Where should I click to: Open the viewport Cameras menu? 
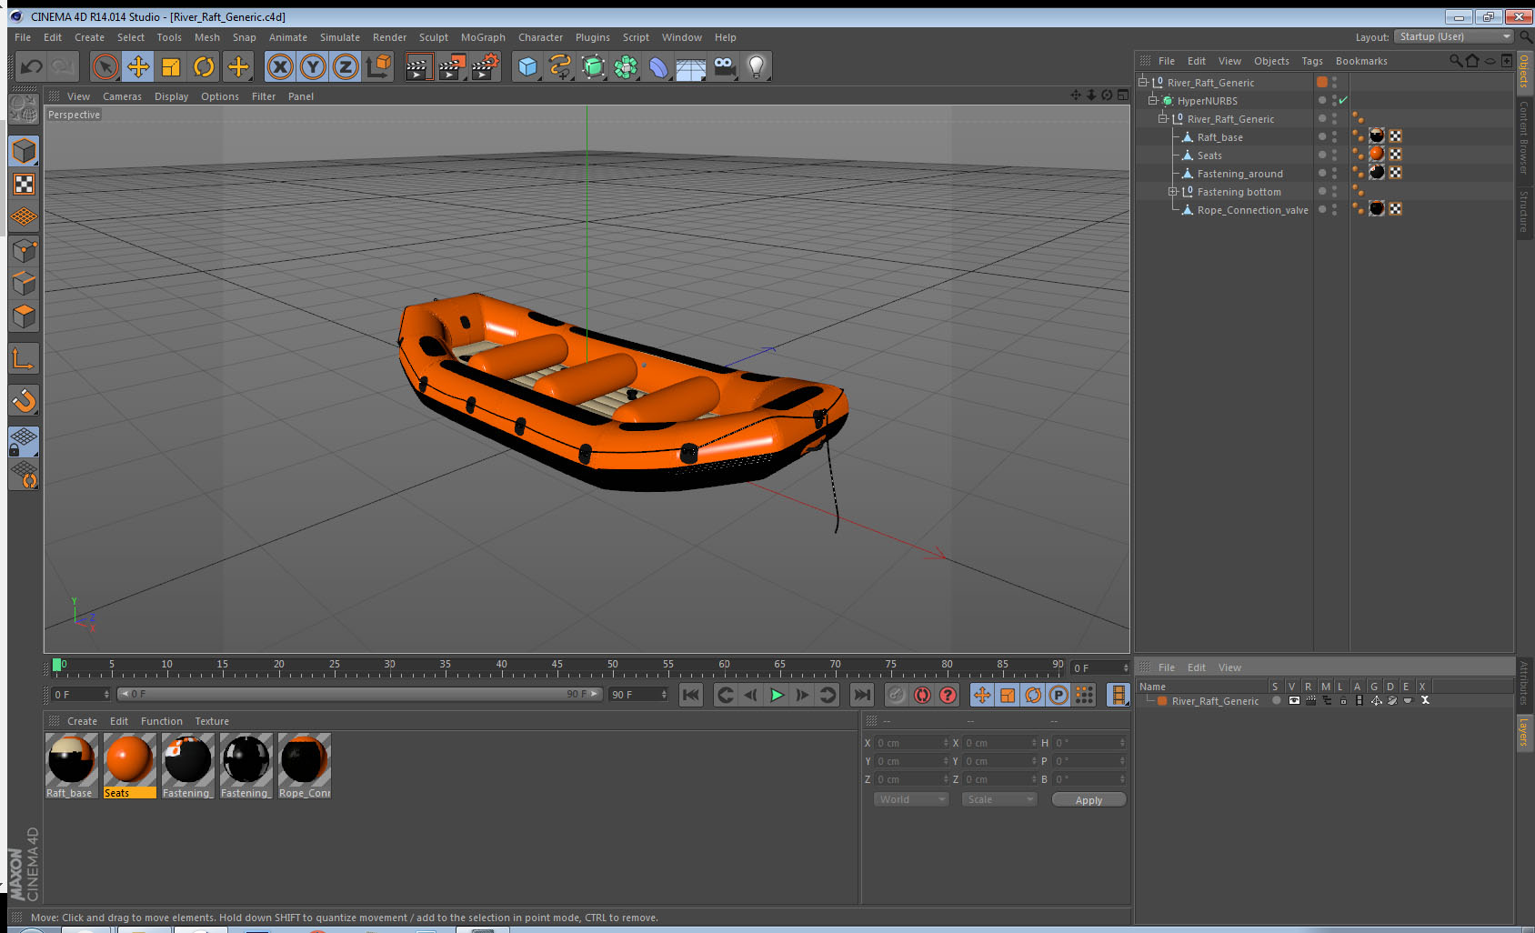tap(122, 96)
